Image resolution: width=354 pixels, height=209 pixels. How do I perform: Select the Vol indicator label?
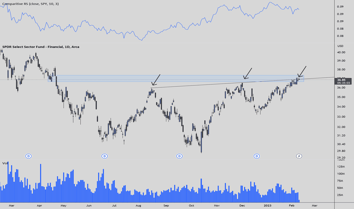(x=5, y=163)
